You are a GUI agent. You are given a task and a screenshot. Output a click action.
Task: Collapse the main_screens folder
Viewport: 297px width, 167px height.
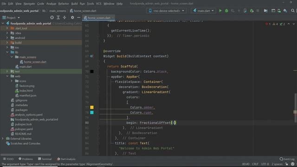[x=12, y=57]
